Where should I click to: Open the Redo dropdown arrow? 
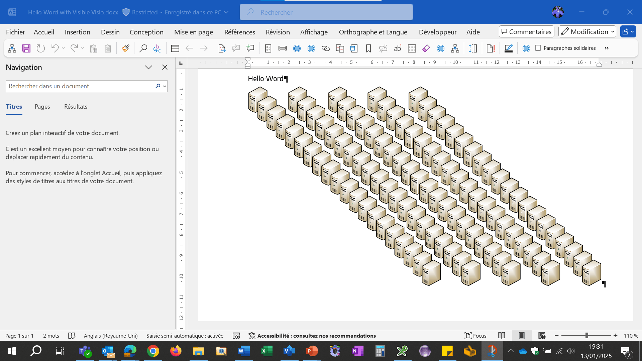[x=82, y=48]
